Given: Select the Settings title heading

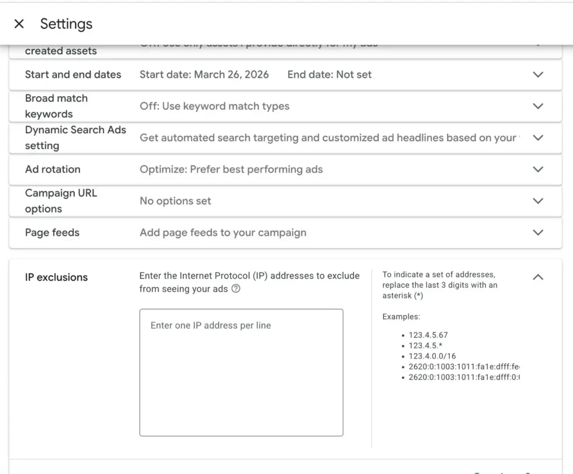Looking at the screenshot, I should click(66, 24).
